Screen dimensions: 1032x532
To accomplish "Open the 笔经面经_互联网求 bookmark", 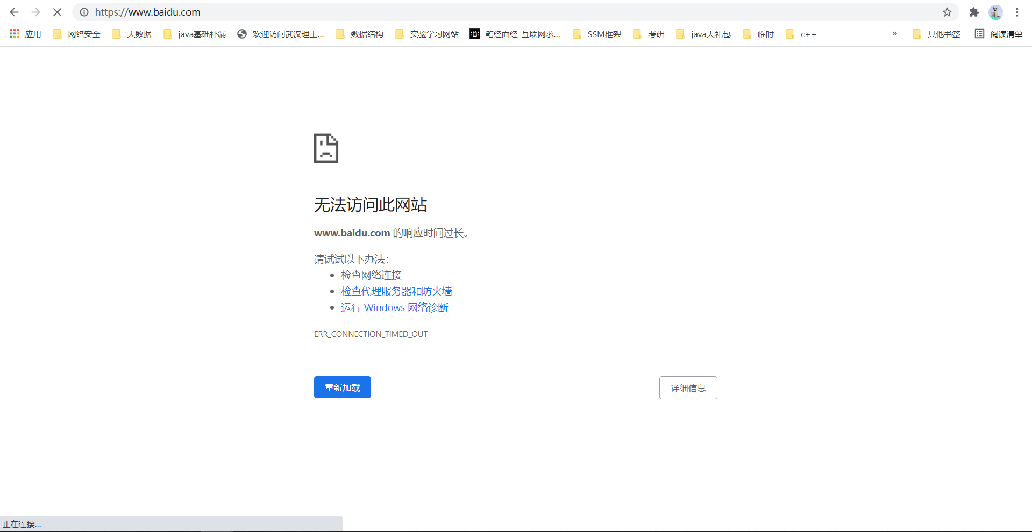I will point(515,34).
